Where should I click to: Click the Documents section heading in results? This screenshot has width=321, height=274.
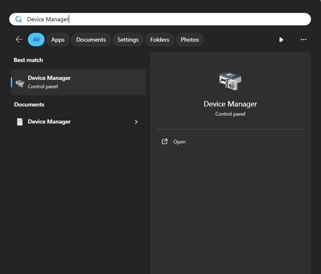tap(29, 105)
